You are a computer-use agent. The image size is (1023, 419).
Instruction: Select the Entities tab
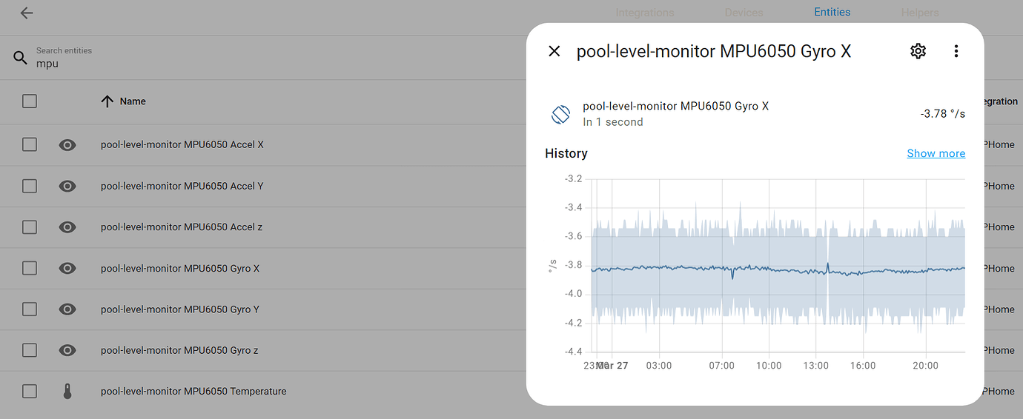(x=832, y=13)
